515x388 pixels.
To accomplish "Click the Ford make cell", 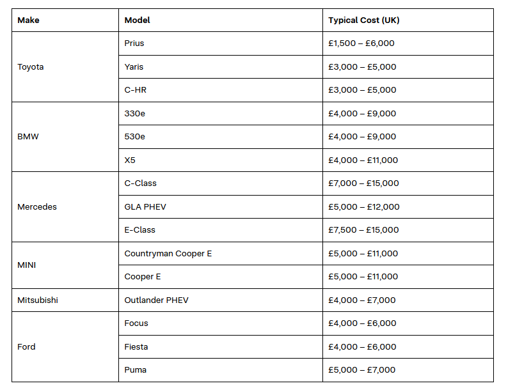I will [26, 346].
